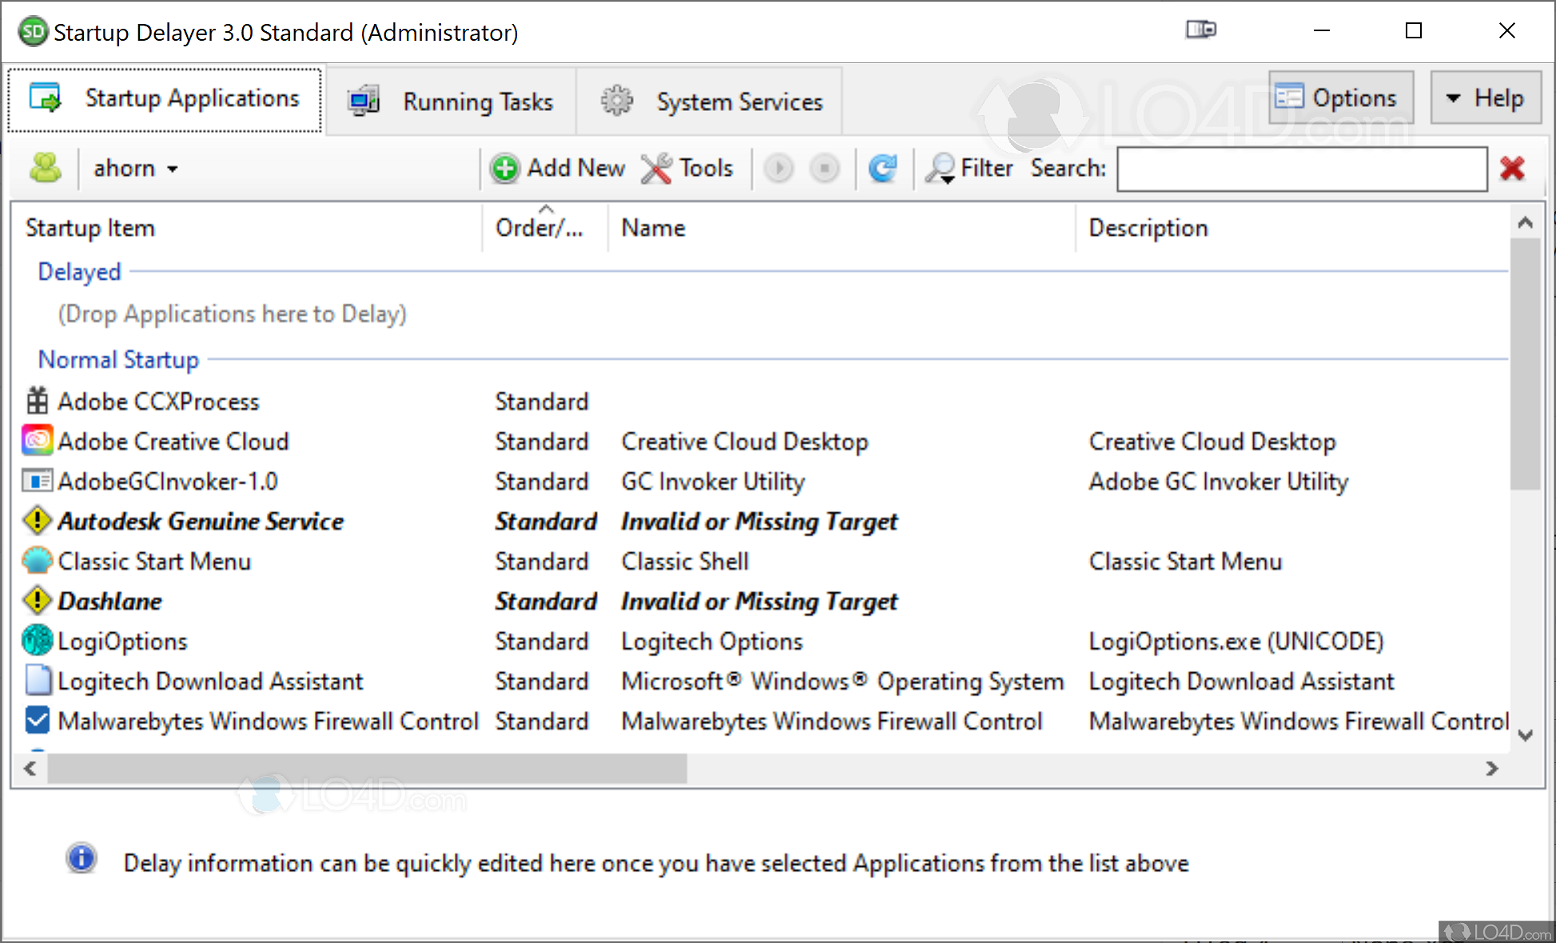Click the Refresh startup list icon
Viewport: 1556px width, 943px height.
[x=883, y=169]
